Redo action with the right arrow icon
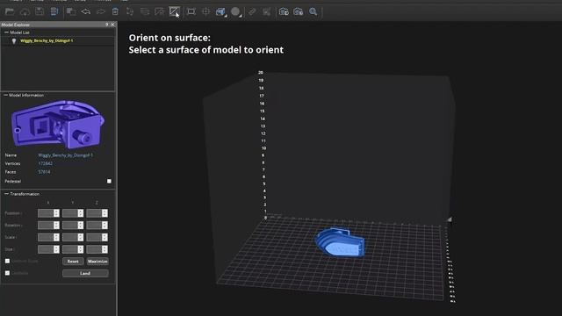The image size is (562, 316). (x=101, y=11)
